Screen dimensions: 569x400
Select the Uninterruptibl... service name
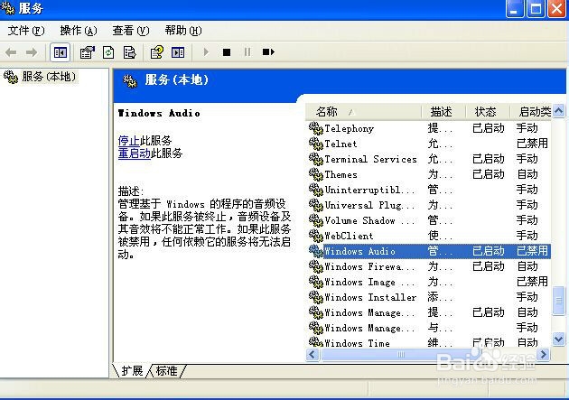coord(369,190)
